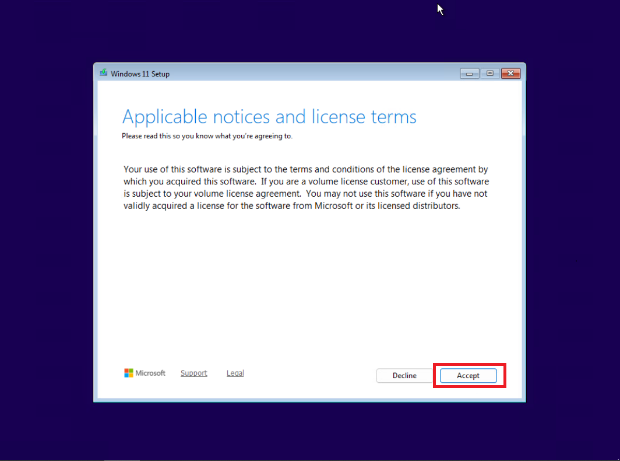Click the Accept button
The height and width of the screenshot is (461, 620).
(x=468, y=376)
